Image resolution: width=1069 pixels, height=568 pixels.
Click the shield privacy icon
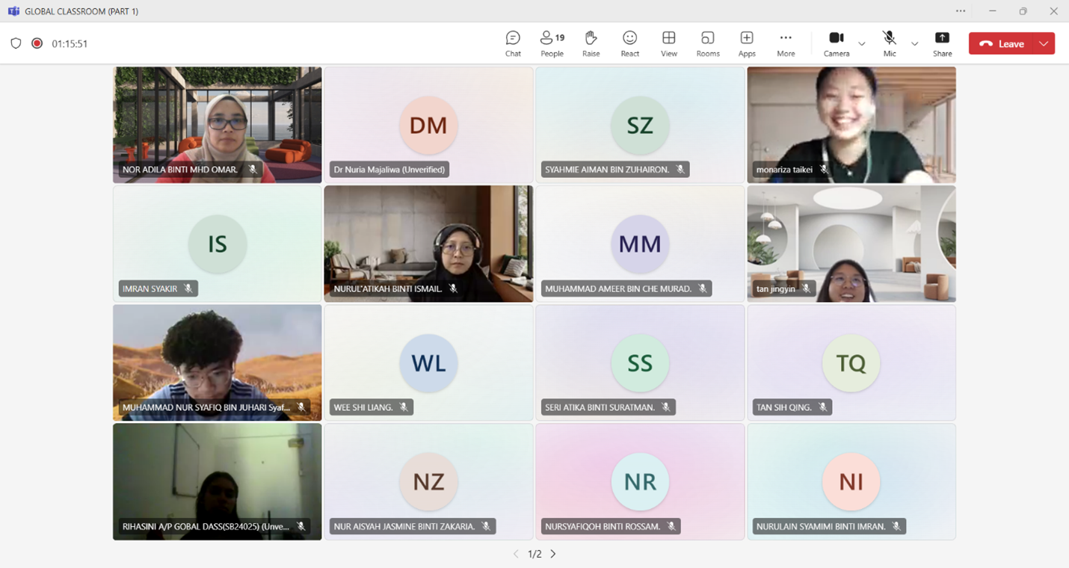(16, 43)
